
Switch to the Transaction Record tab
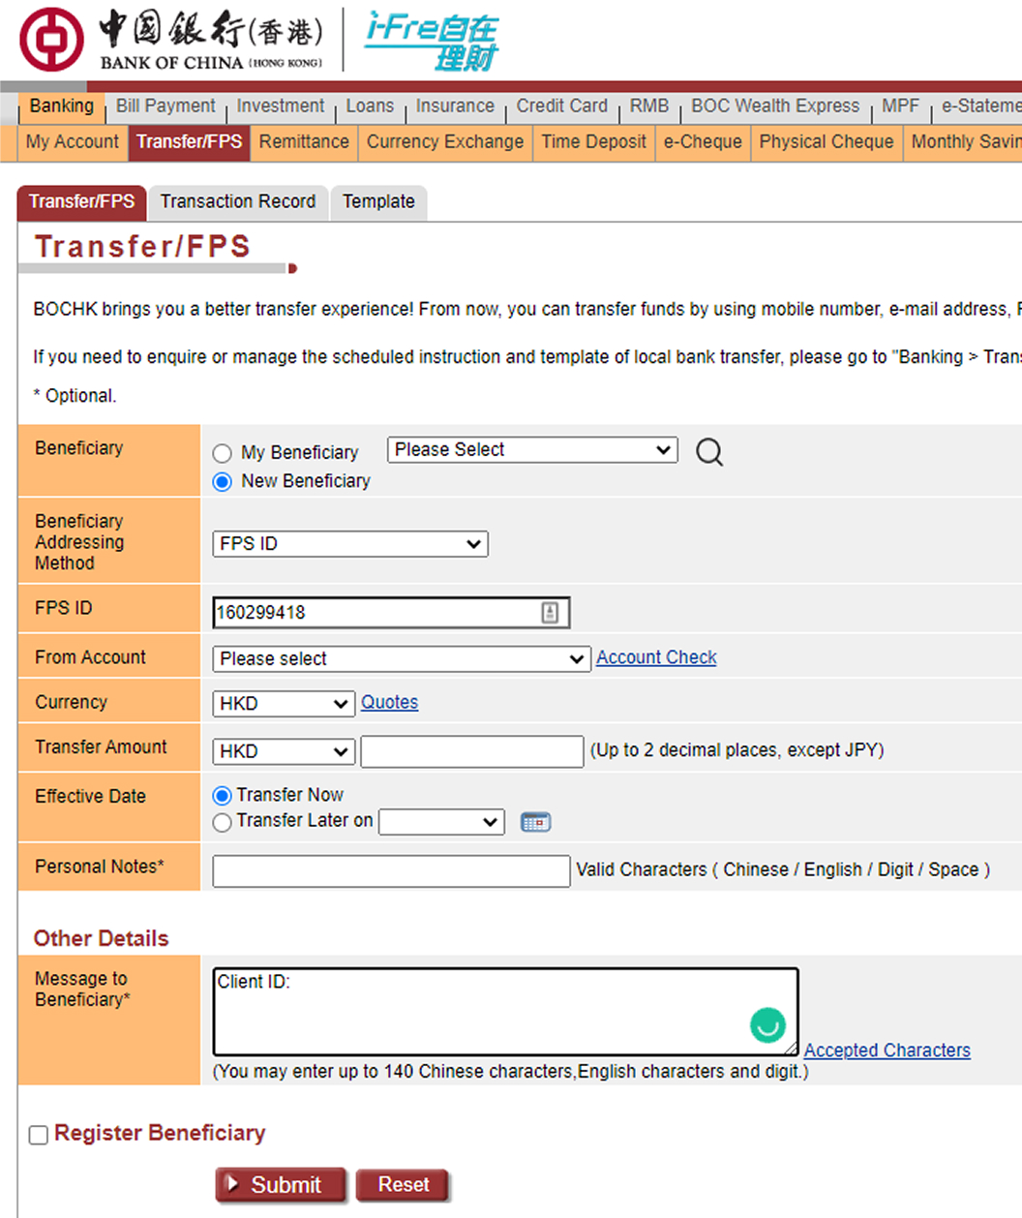(x=238, y=202)
